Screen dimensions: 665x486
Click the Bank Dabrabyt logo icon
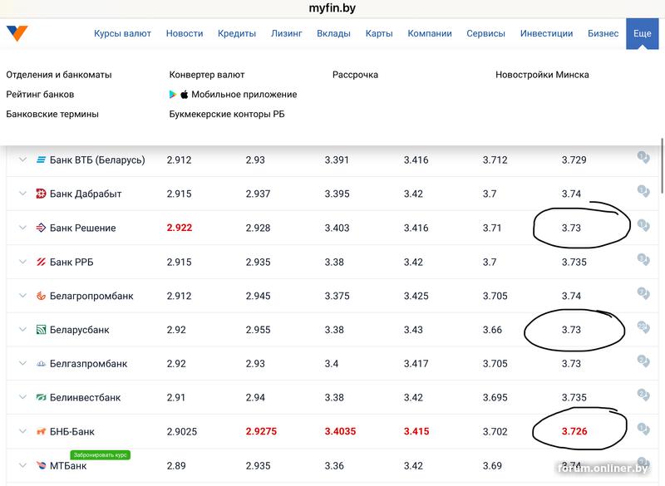click(x=41, y=194)
